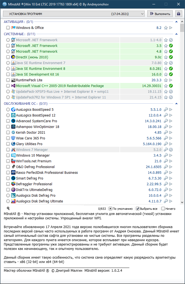Click the green checkmark for DirectX
The height and width of the screenshot is (284, 185).
click(171, 57)
